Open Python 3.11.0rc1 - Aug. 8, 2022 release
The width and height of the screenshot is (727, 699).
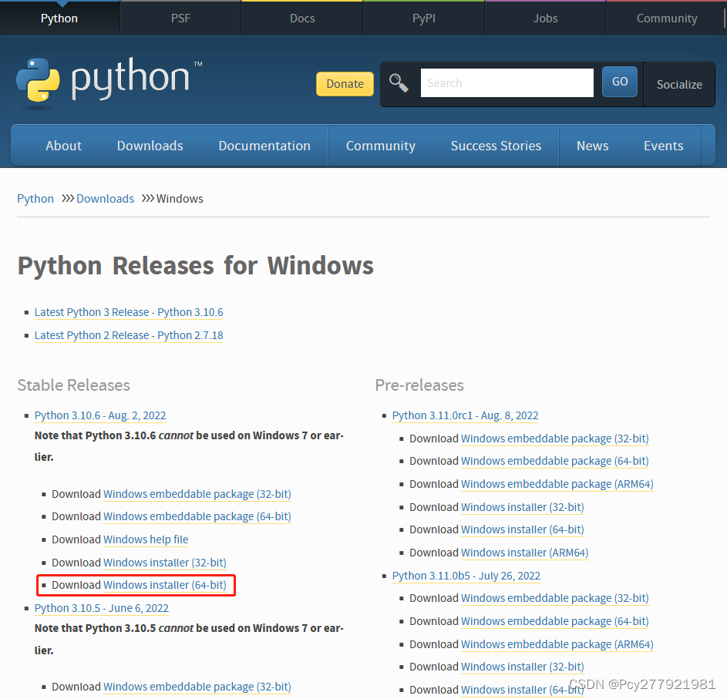466,416
